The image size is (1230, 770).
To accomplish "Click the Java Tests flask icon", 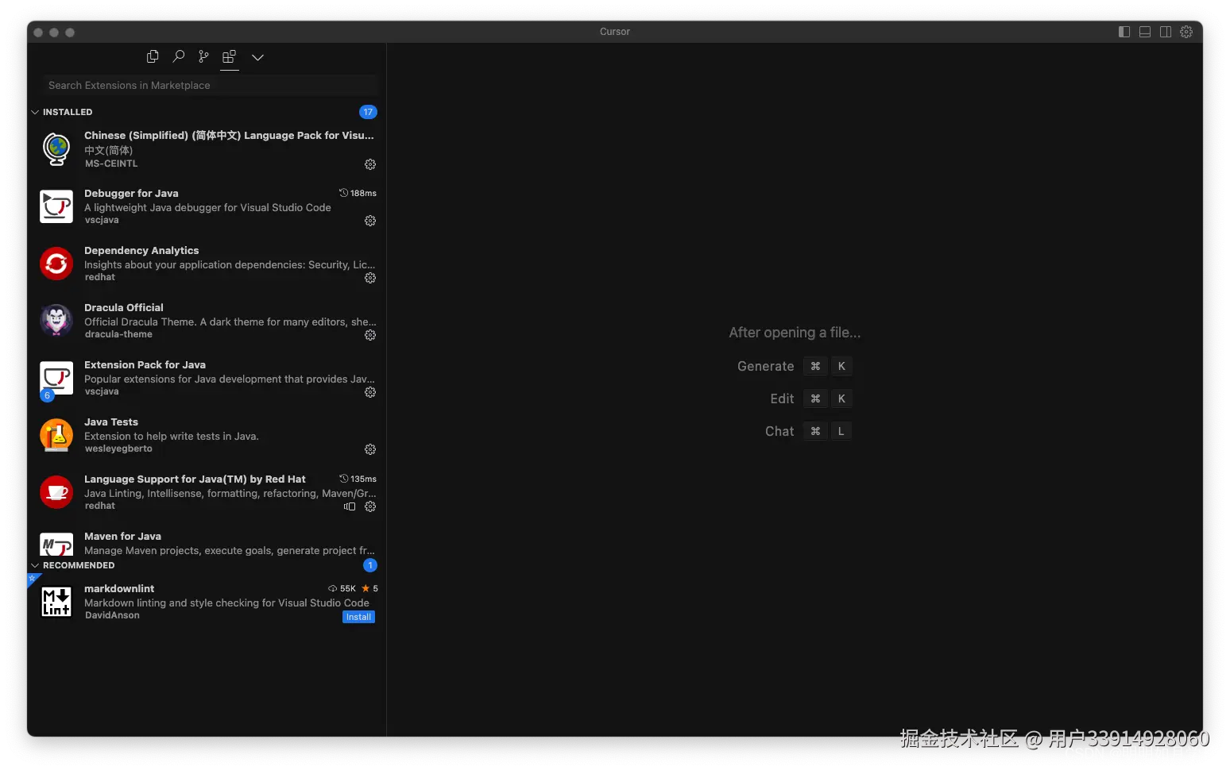I will point(56,435).
